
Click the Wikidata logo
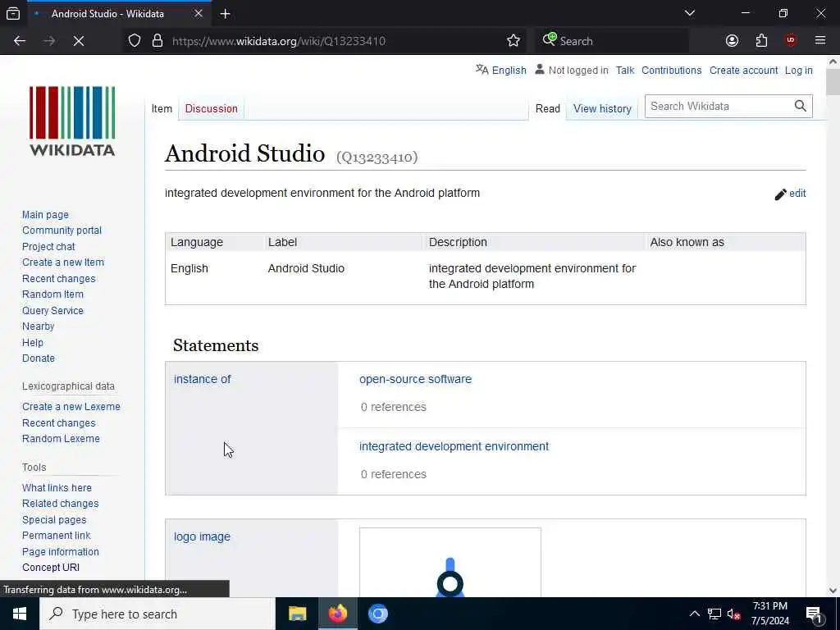click(72, 121)
